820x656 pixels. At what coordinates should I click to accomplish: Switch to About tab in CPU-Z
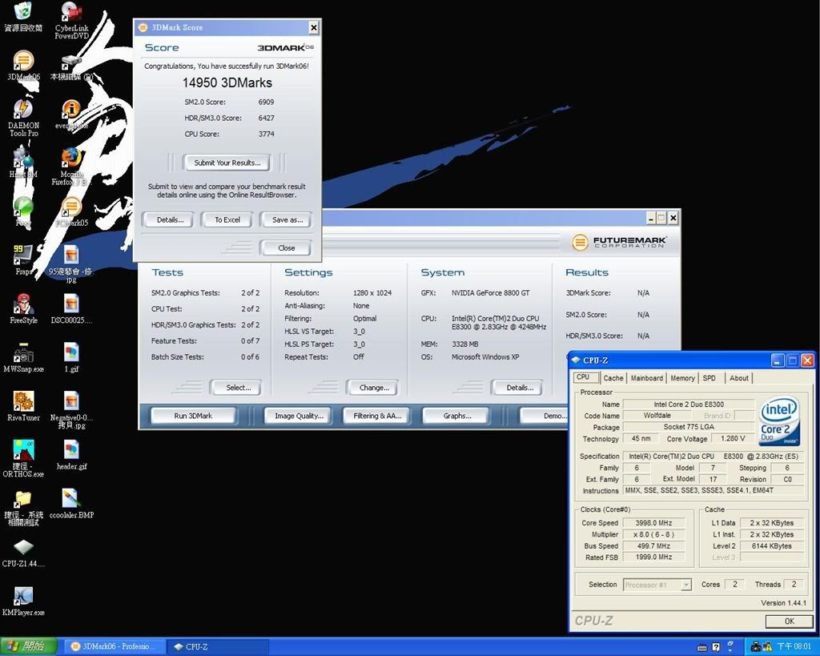pyautogui.click(x=738, y=378)
